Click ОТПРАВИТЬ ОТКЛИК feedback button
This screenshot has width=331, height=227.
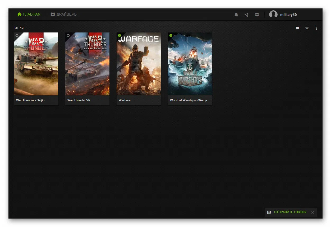[290, 212]
